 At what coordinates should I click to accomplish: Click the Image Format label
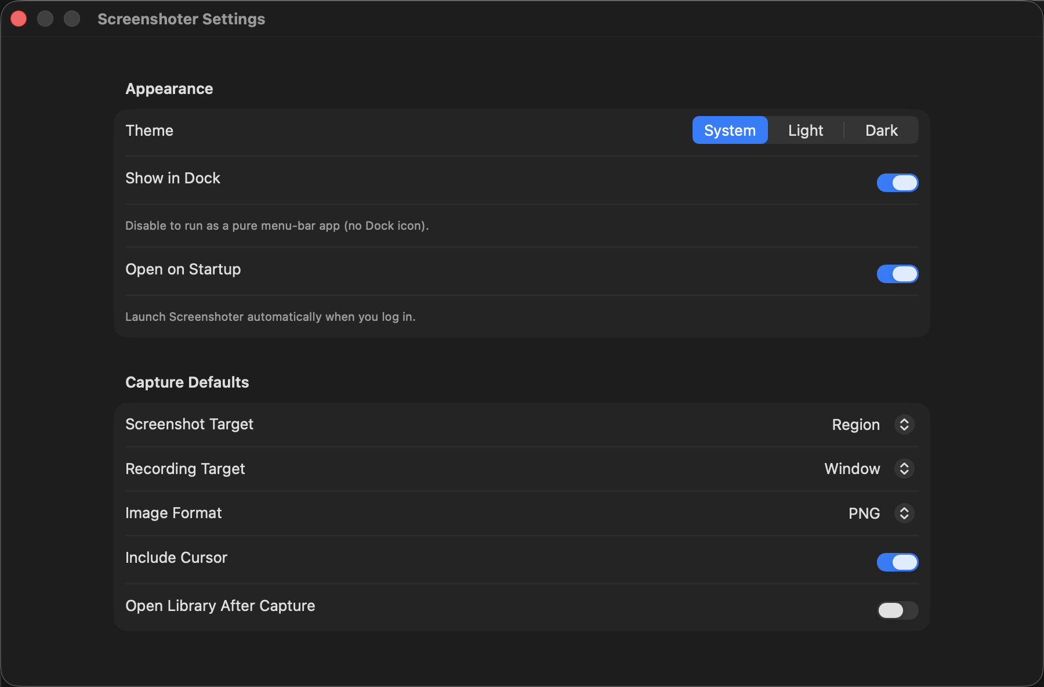pos(173,513)
